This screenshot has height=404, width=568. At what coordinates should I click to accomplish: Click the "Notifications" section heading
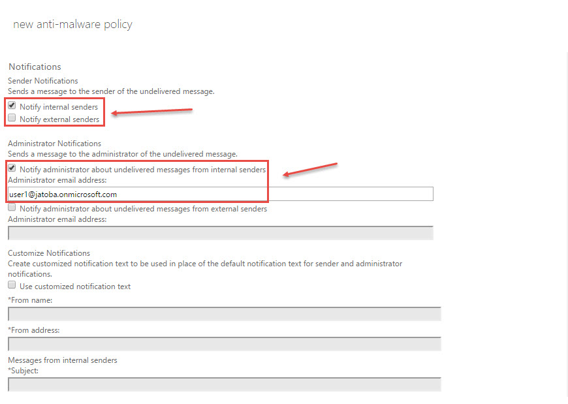[35, 66]
